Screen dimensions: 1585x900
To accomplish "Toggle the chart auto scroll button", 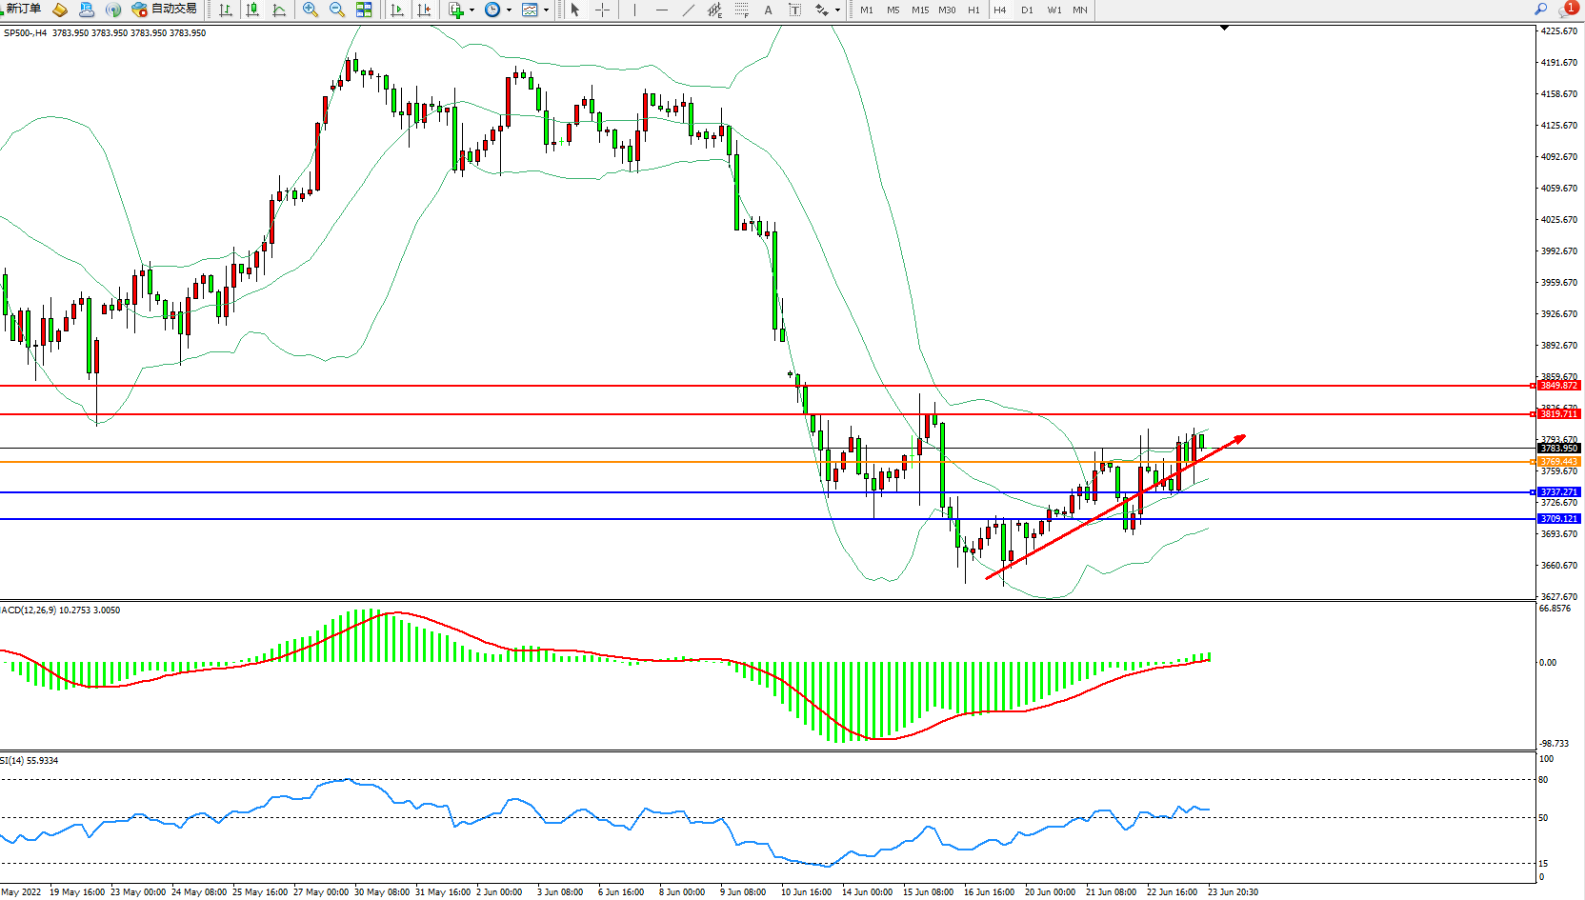I will click(397, 10).
